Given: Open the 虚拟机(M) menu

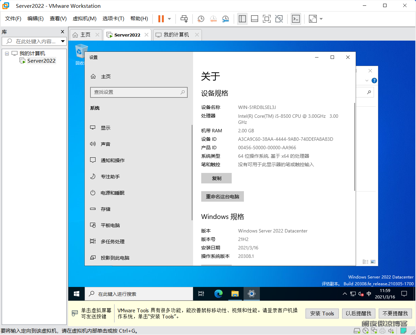Looking at the screenshot, I should 84,19.
